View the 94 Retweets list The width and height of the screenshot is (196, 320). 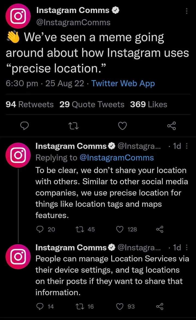coord(29,104)
